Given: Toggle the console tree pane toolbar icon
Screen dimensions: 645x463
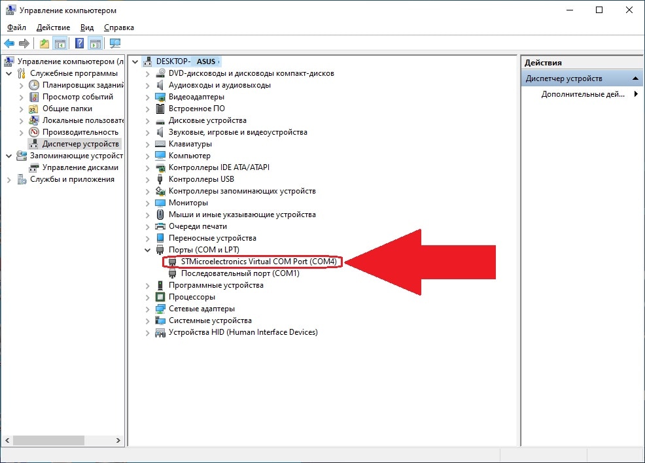Looking at the screenshot, I should (x=60, y=44).
